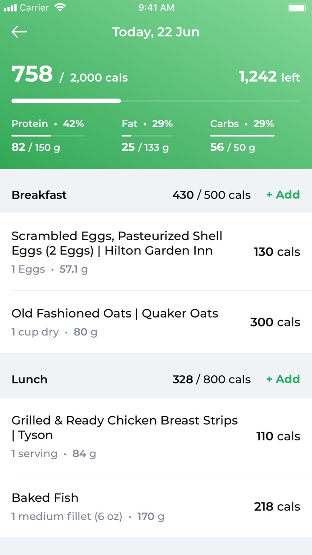Tap the Wi-Fi status icon
This screenshot has width=312, height=555.
(x=59, y=8)
